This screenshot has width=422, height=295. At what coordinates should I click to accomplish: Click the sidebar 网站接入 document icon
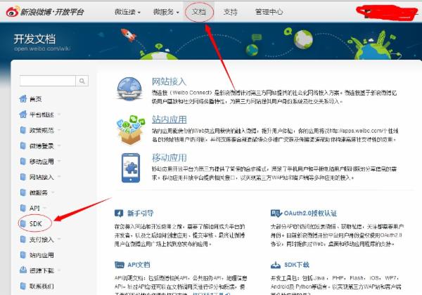click(x=23, y=177)
